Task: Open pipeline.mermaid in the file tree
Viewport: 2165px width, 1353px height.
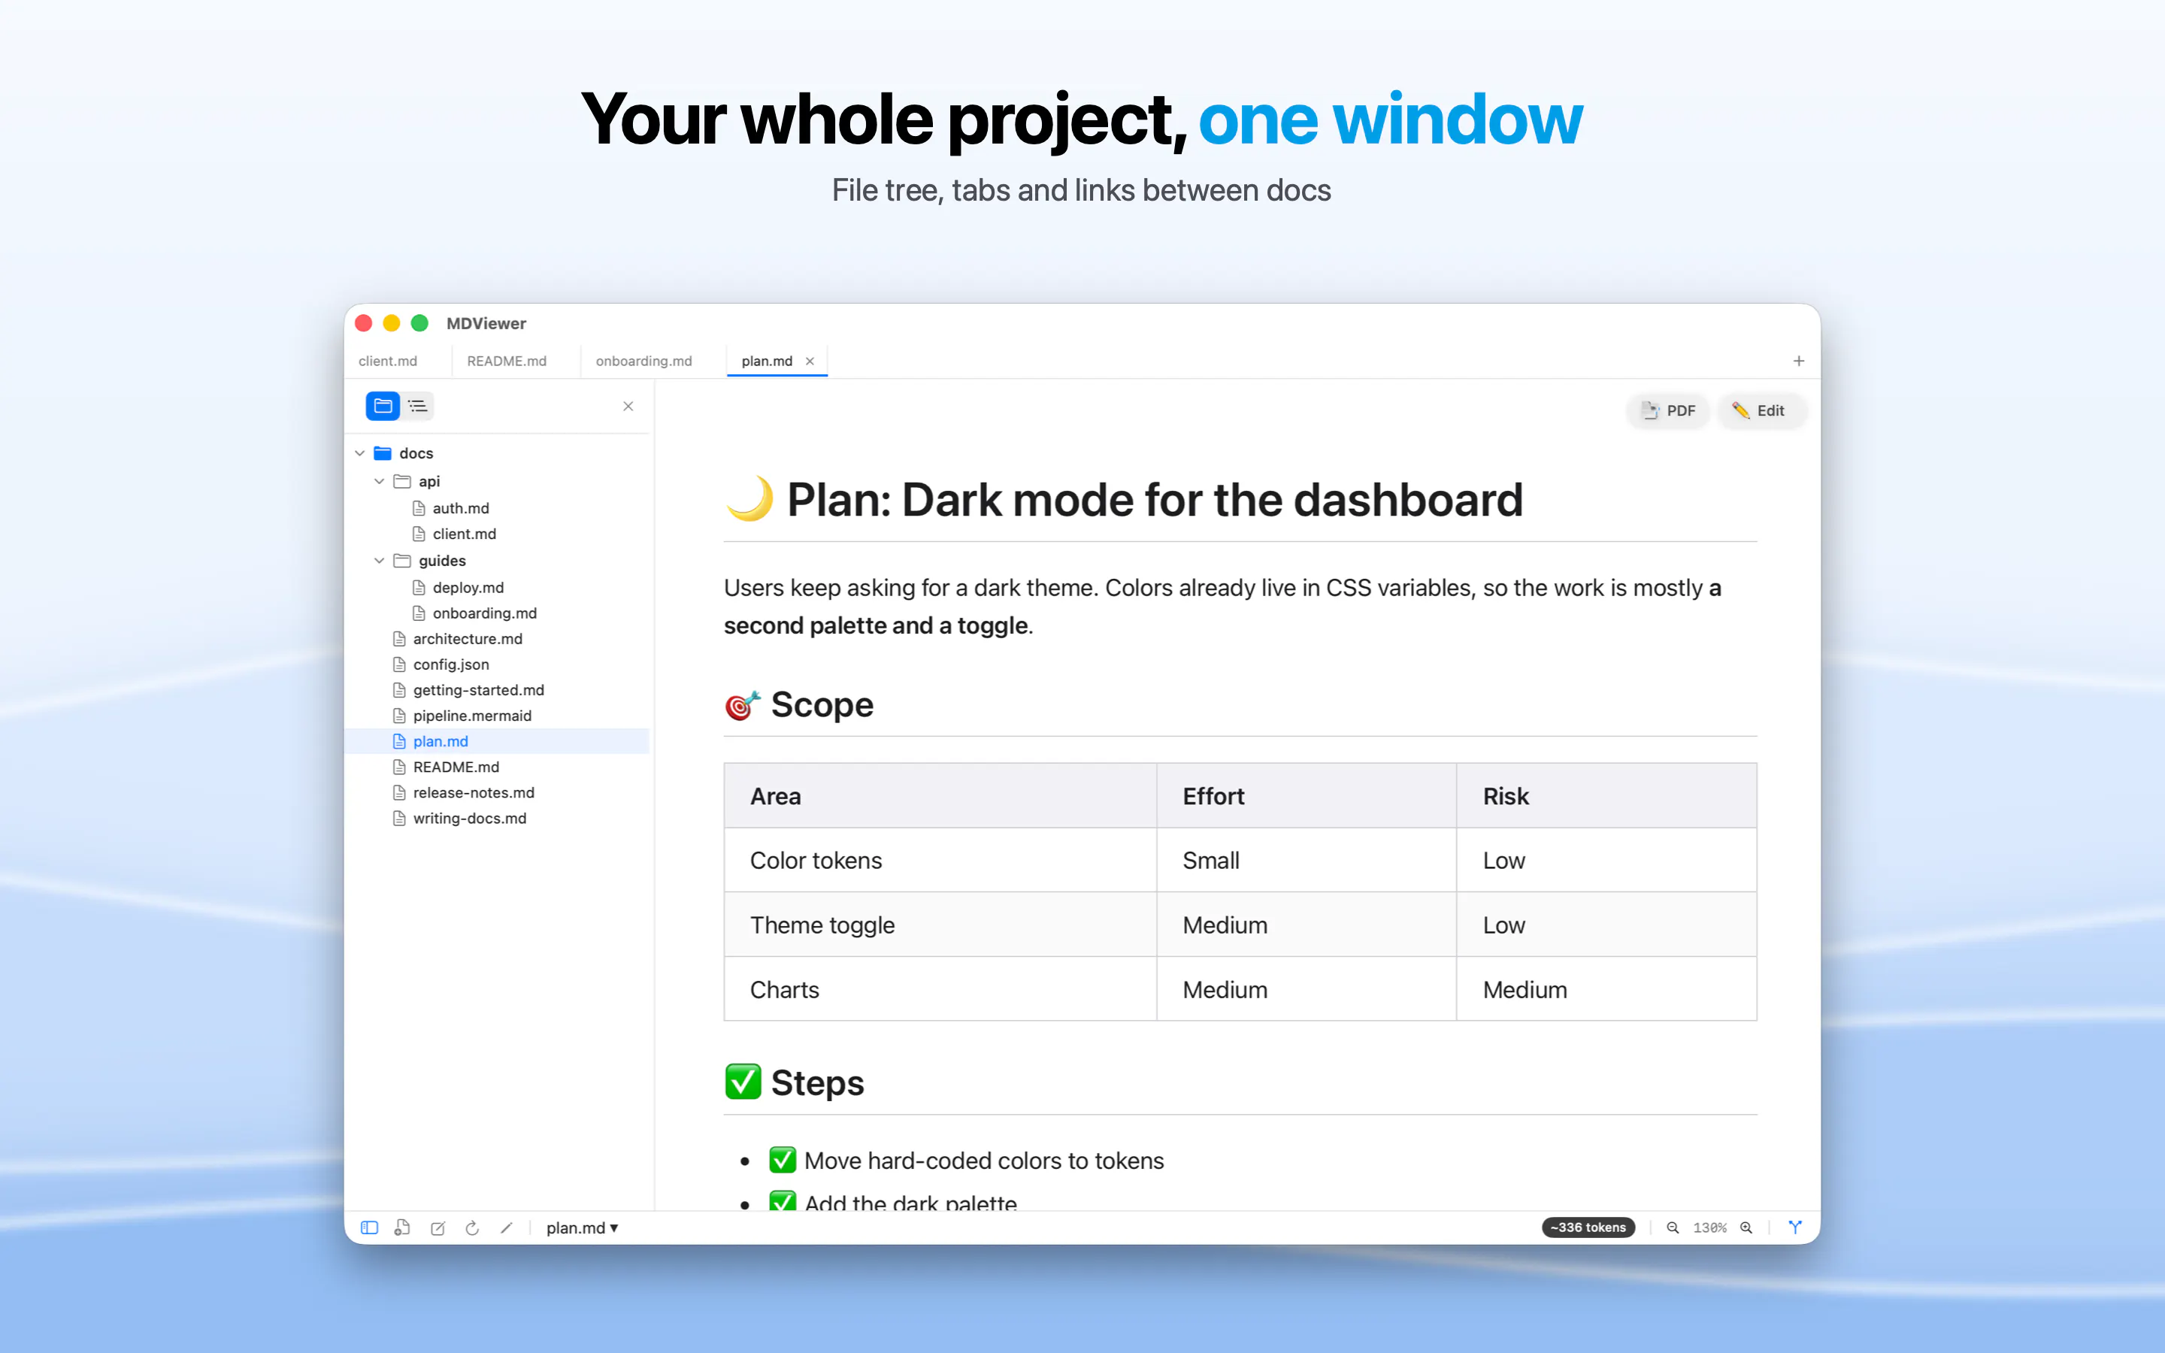Action: click(496, 716)
